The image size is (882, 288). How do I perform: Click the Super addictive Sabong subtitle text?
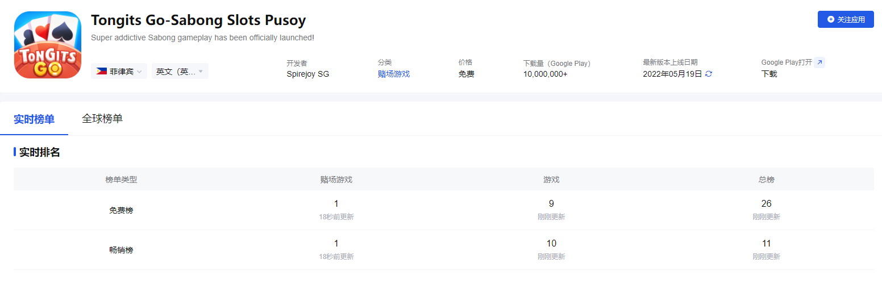pos(202,37)
